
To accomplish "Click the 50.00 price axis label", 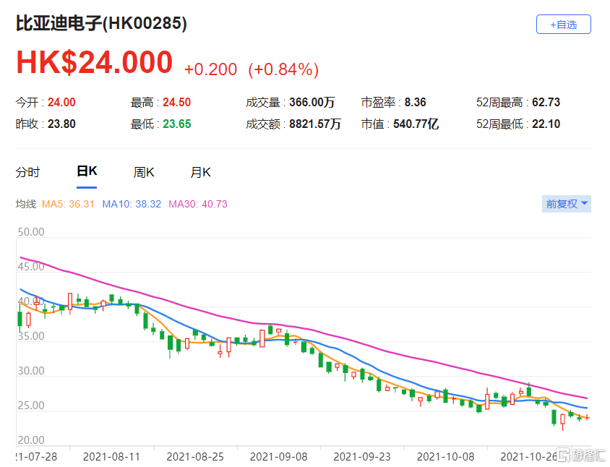I will click(x=31, y=232).
